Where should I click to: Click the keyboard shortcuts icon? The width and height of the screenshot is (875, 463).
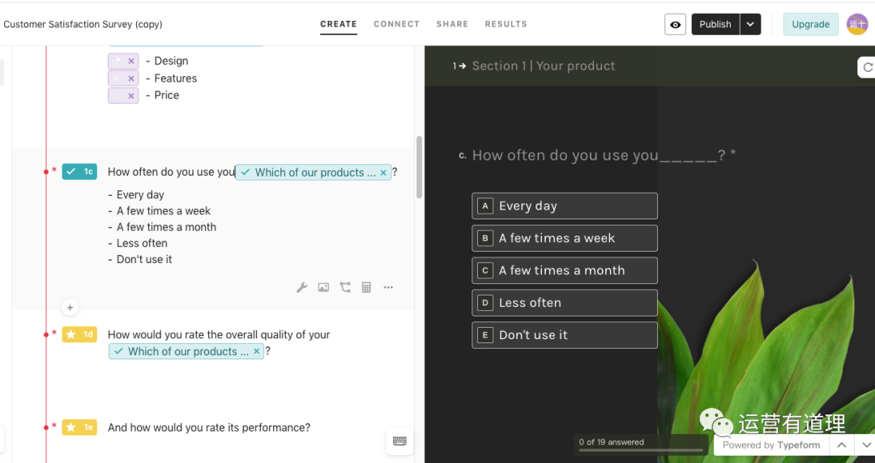[399, 441]
